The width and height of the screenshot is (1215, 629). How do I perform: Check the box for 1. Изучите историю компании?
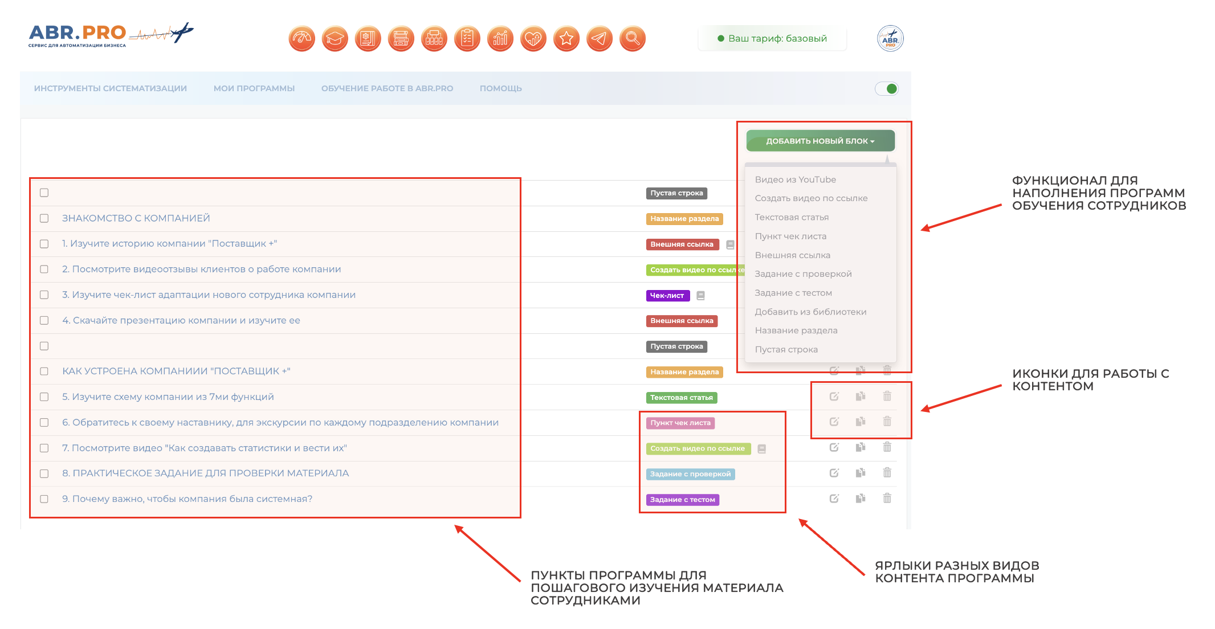[44, 244]
